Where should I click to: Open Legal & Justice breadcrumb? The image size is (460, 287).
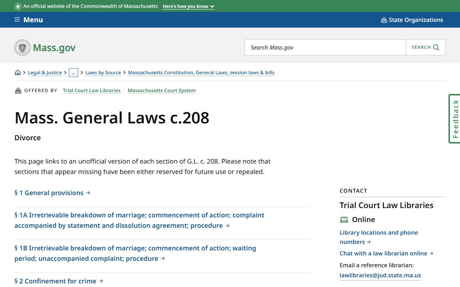(x=45, y=72)
